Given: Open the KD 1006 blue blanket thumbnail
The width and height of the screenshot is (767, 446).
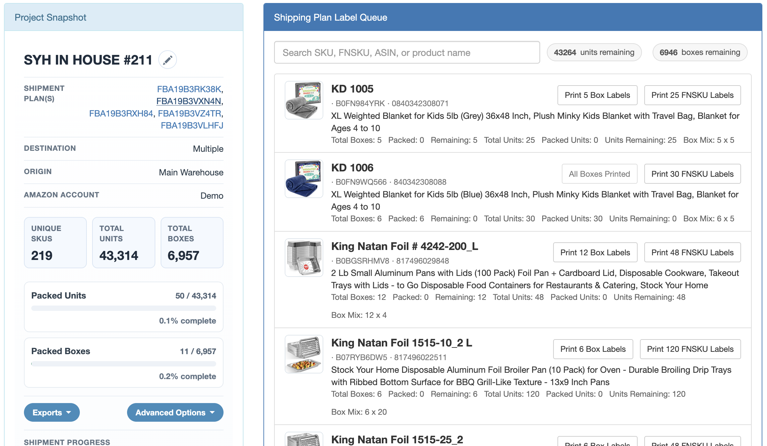Looking at the screenshot, I should (x=304, y=179).
